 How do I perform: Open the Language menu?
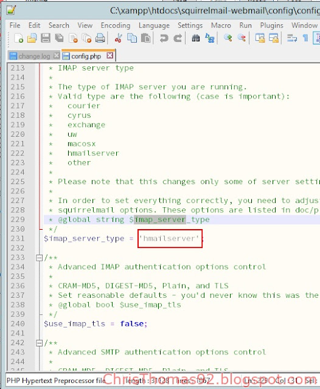pyautogui.click(x=154, y=26)
